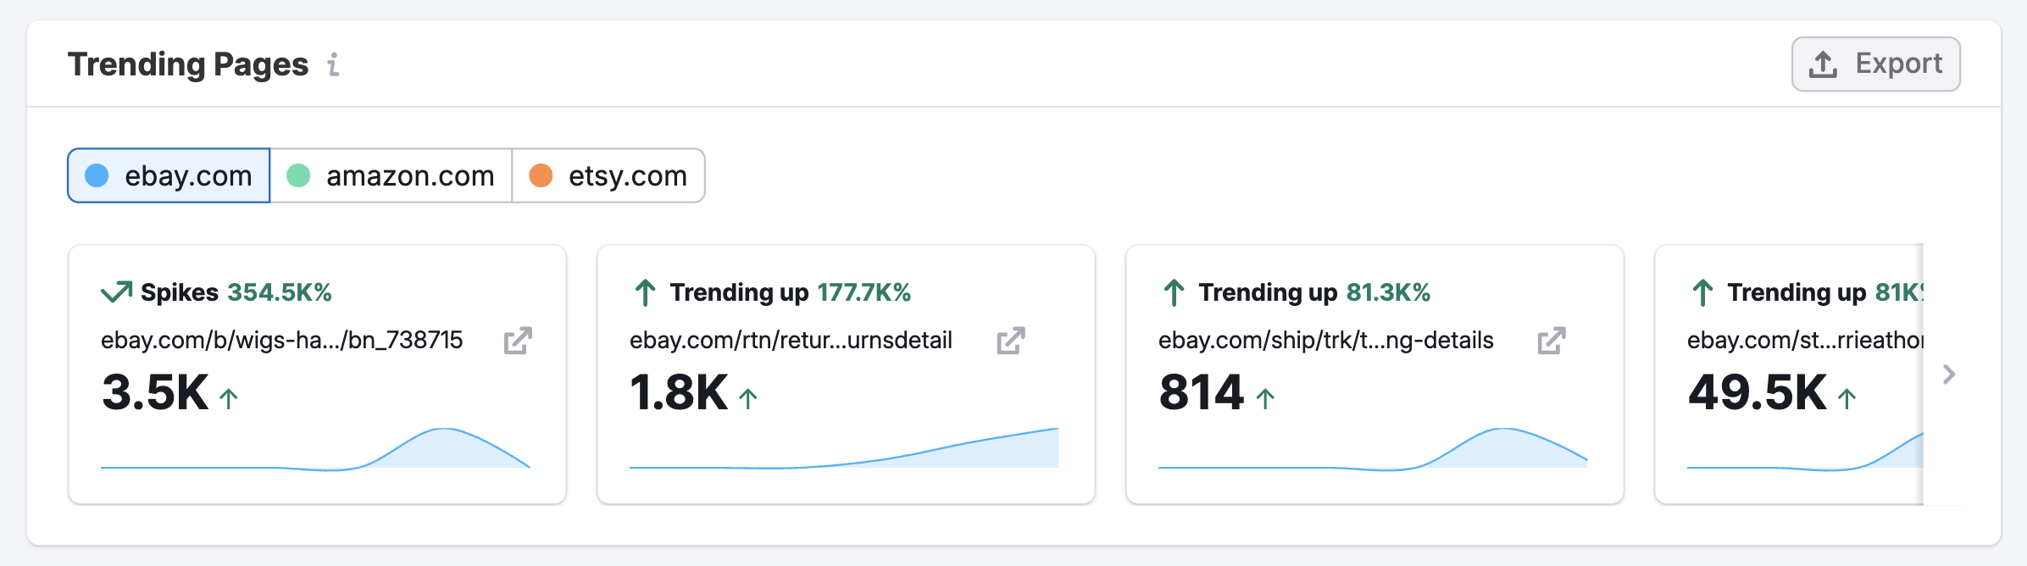Open the wigs page external link icon
This screenshot has width=2027, height=566.
pyautogui.click(x=518, y=341)
